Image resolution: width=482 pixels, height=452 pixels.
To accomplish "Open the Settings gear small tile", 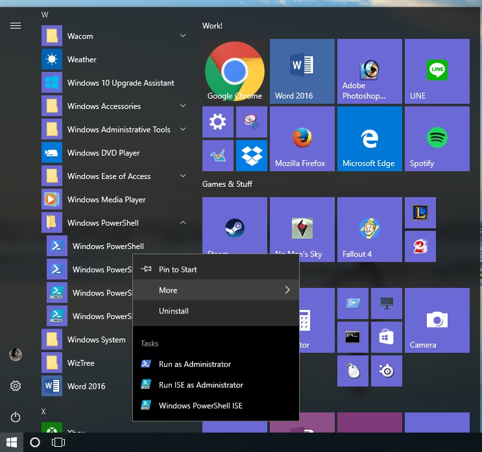I will point(217,122).
